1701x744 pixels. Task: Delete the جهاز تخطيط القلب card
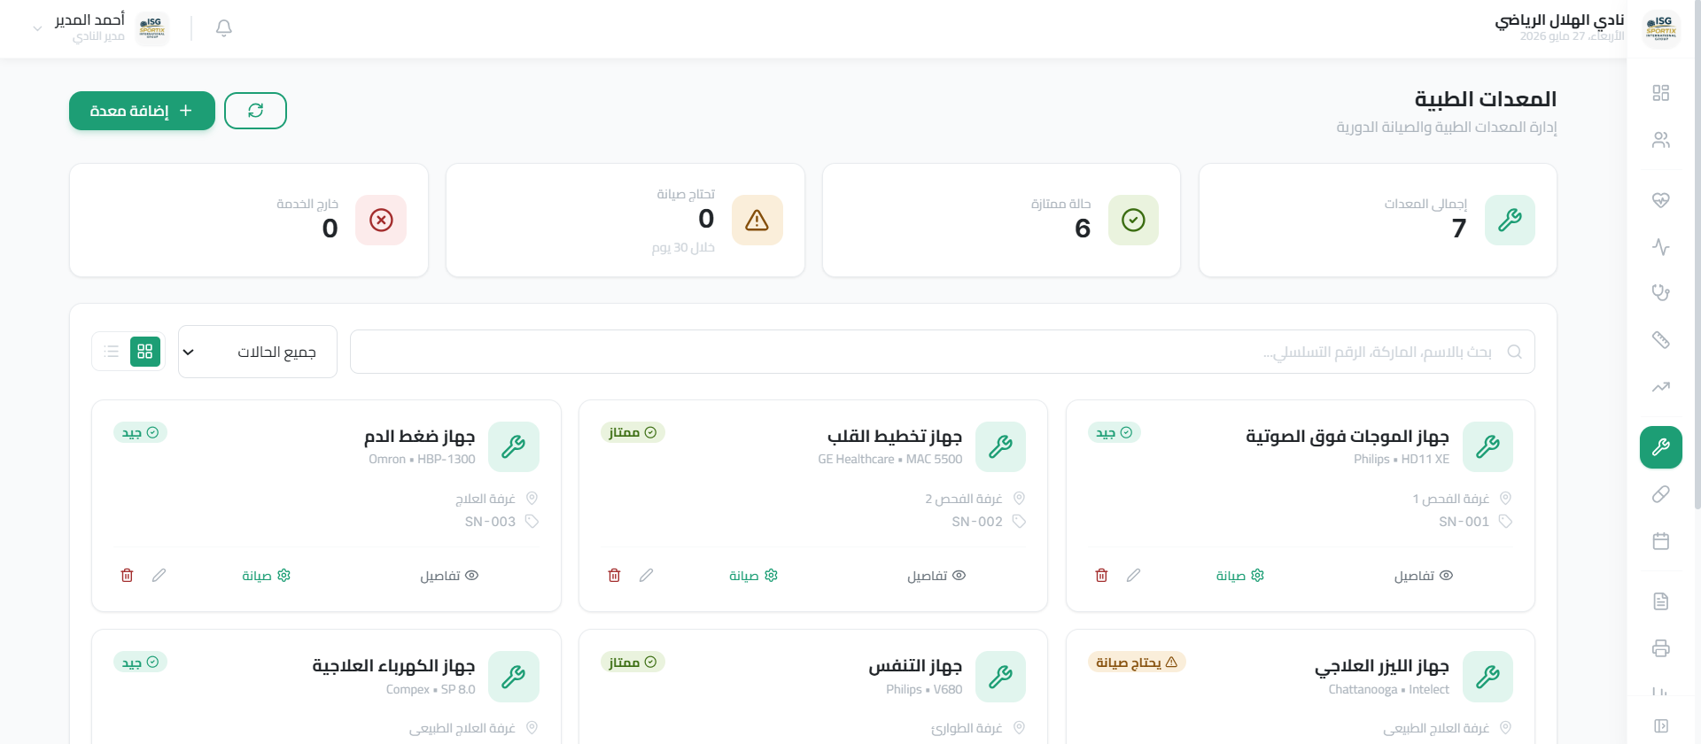614,576
